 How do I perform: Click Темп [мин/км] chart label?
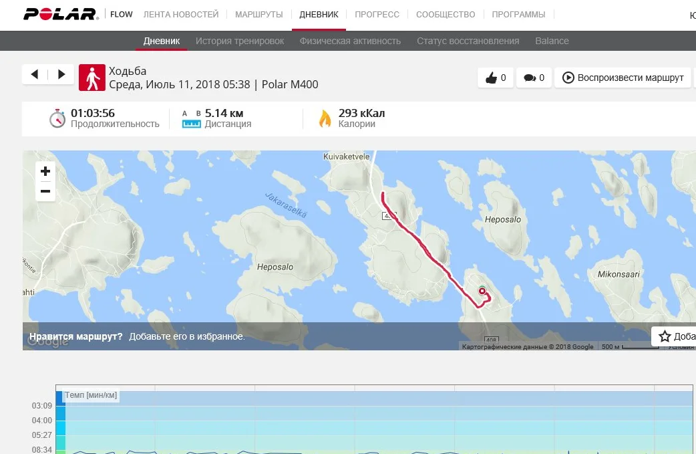click(x=91, y=395)
